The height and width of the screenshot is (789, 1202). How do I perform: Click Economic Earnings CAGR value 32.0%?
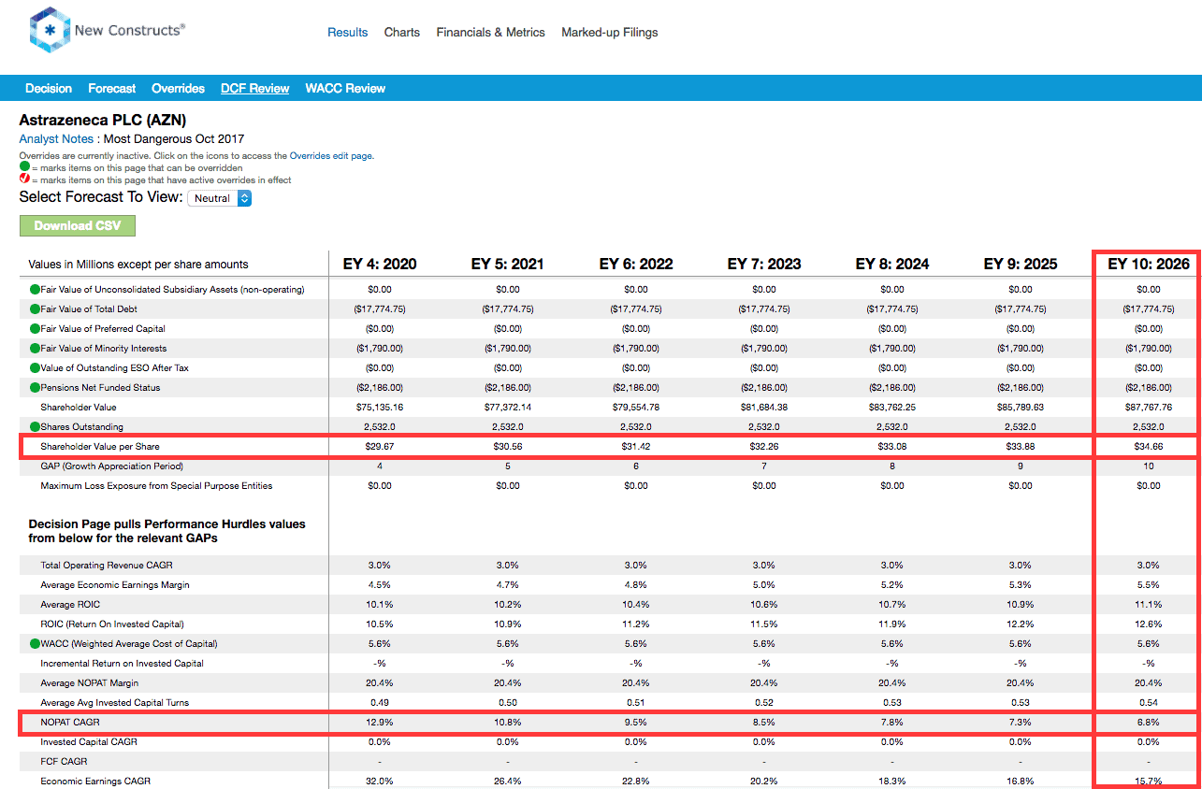point(380,782)
